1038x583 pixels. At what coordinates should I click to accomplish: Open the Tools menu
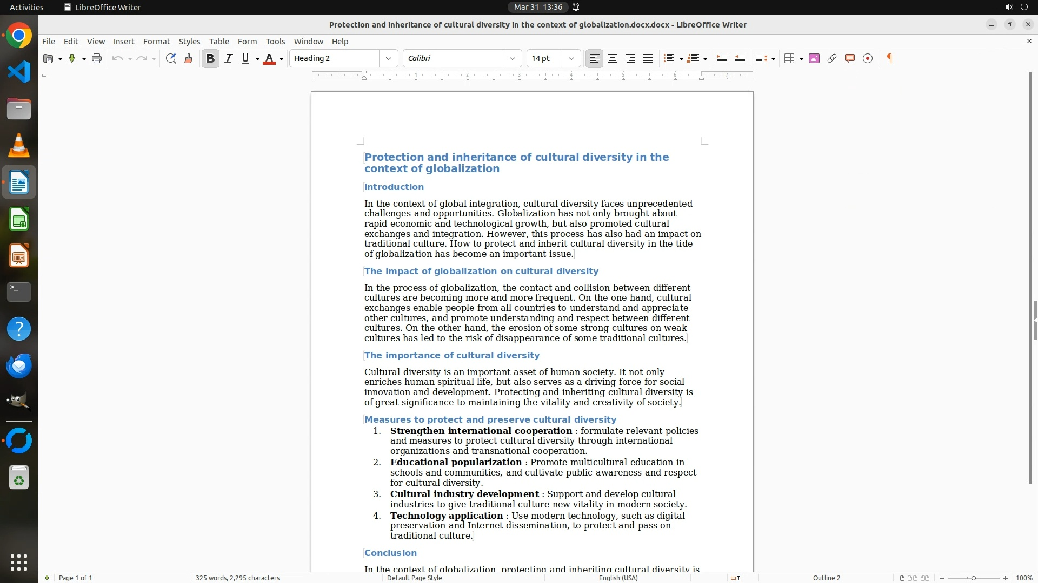click(275, 41)
